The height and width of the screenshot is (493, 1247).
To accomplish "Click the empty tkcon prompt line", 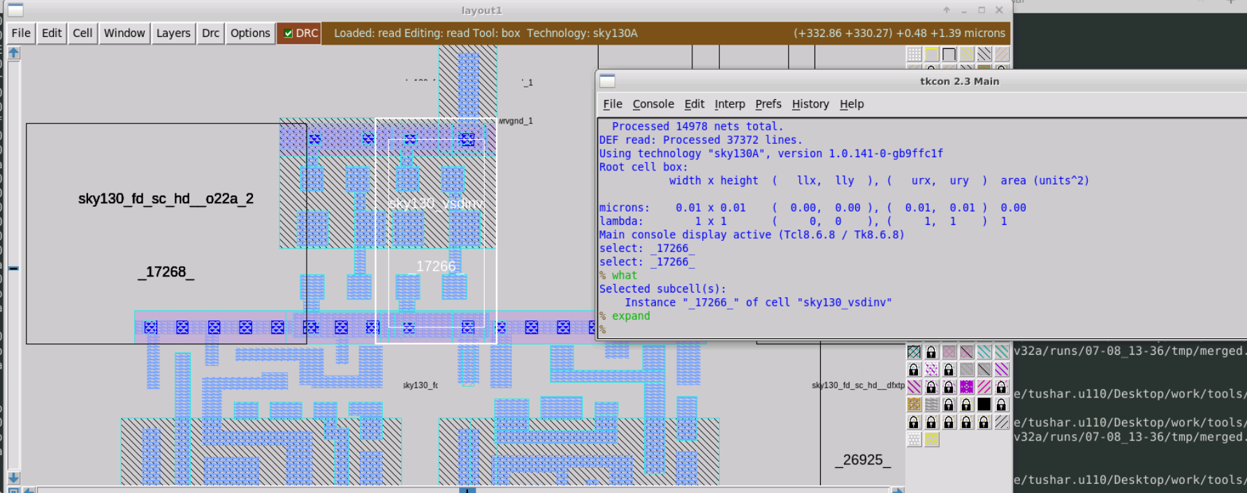I will pos(602,330).
